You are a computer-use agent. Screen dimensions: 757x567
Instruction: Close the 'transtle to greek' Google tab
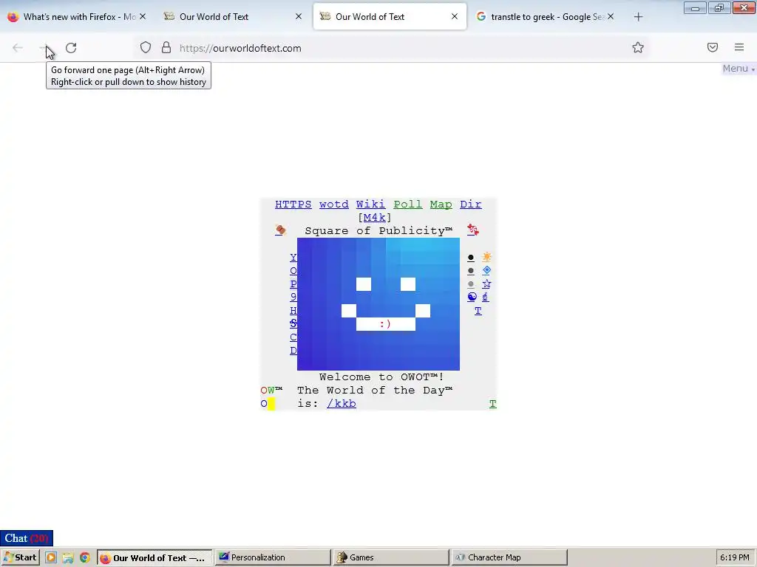click(611, 16)
